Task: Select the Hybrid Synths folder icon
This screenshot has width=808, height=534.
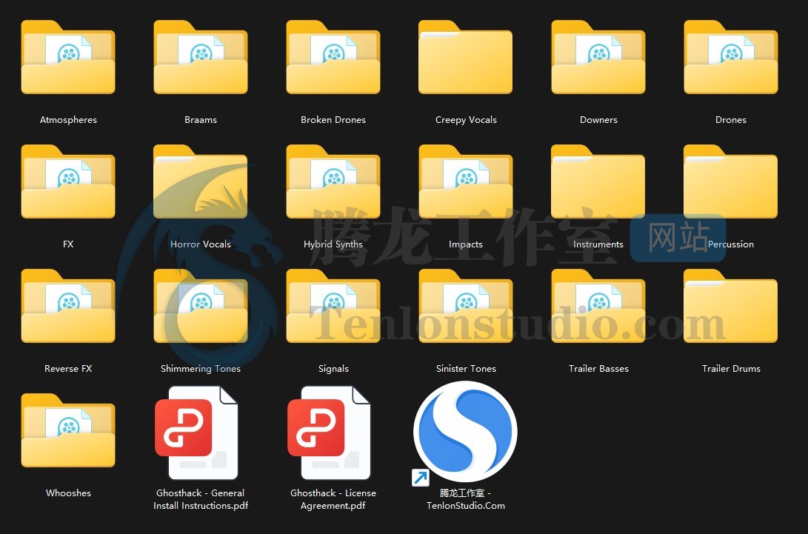Action: [333, 181]
